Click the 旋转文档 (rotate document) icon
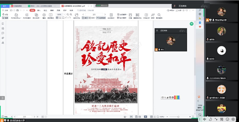239x122 pixels. click(x=77, y=15)
